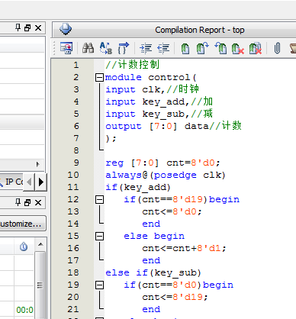Click scroll up arrow in tasks panel
Screen dimensions: 296x319
click(x=40, y=244)
